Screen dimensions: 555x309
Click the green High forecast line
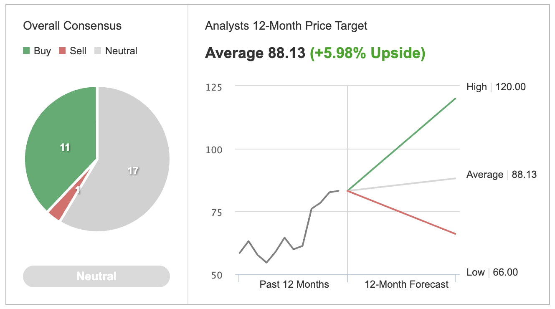[401, 144]
